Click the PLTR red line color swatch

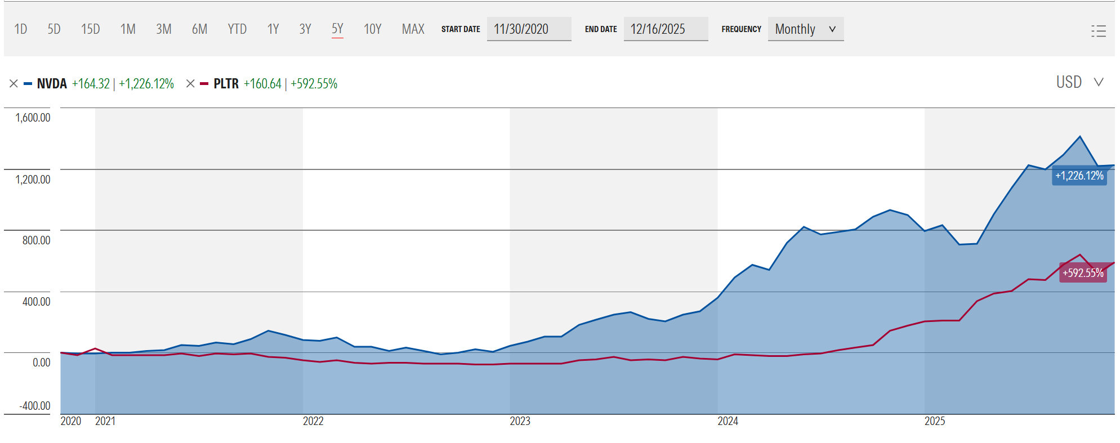coord(204,84)
